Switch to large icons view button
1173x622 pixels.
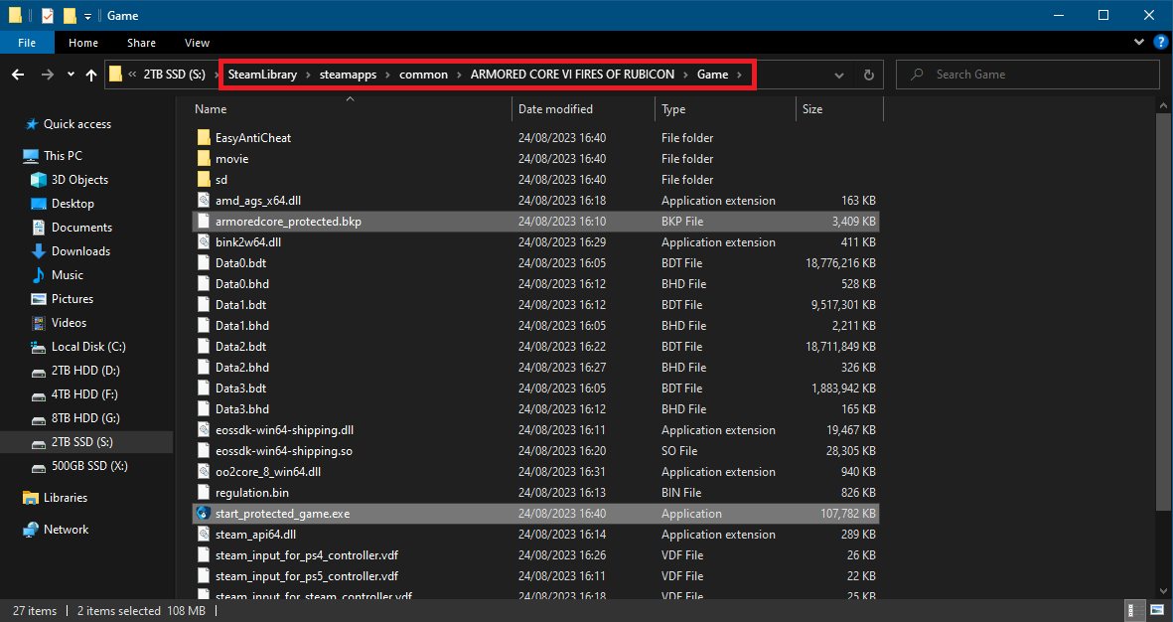coord(1158,610)
